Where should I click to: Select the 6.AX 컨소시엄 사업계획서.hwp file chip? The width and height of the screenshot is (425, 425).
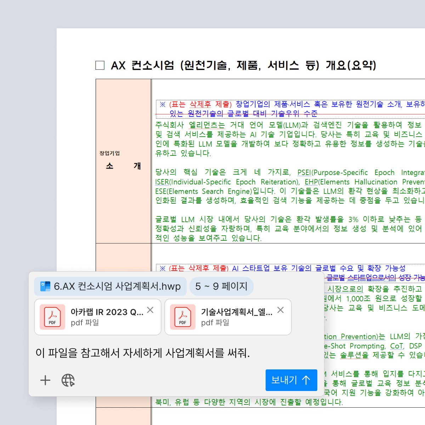[x=110, y=286]
